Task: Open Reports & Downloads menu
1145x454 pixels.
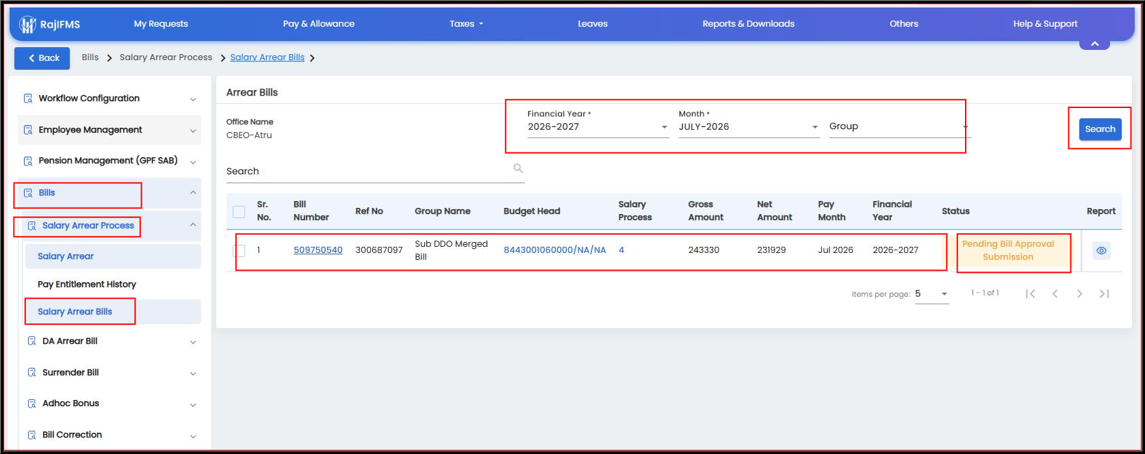Action: pos(748,24)
